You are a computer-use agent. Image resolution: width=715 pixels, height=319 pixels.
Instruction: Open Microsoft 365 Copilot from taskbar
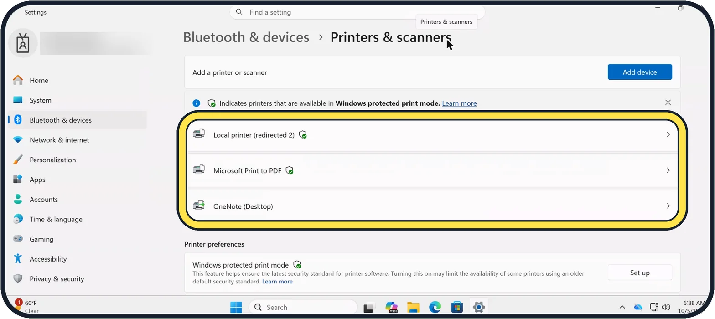(391, 307)
